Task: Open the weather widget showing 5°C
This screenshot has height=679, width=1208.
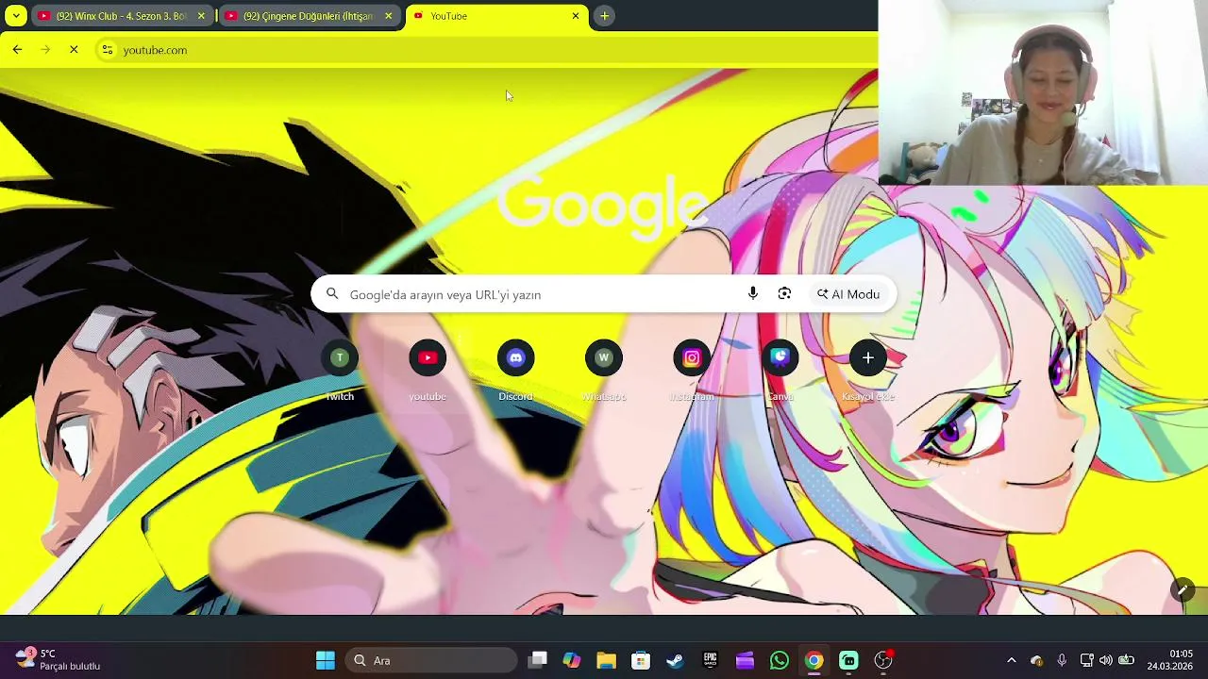Action: 59,660
